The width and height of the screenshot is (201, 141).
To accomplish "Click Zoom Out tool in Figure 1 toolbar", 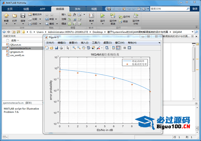I will [79, 48].
